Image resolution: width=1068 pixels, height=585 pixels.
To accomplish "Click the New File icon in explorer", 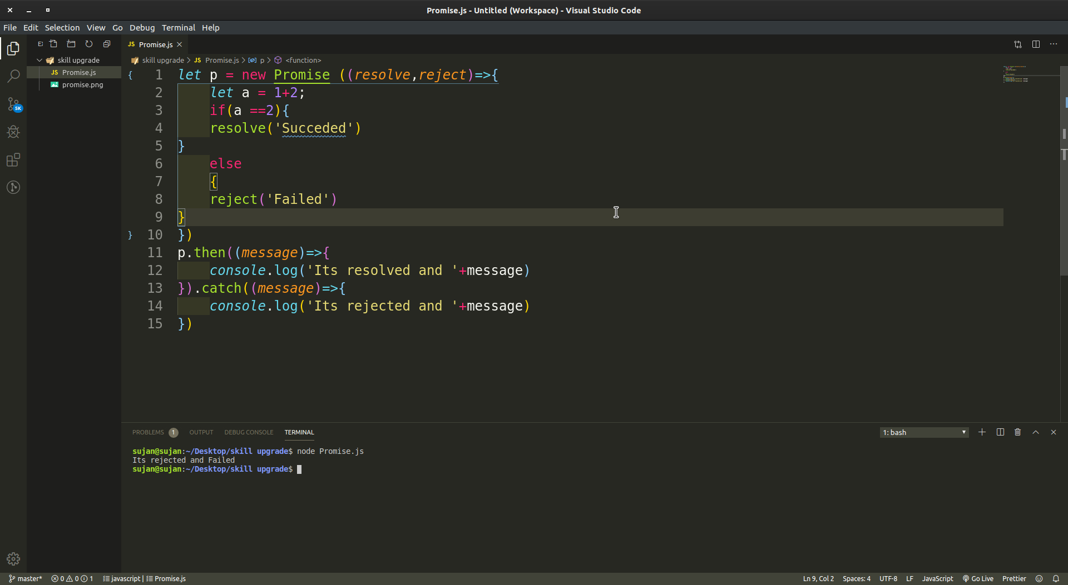I will click(53, 44).
